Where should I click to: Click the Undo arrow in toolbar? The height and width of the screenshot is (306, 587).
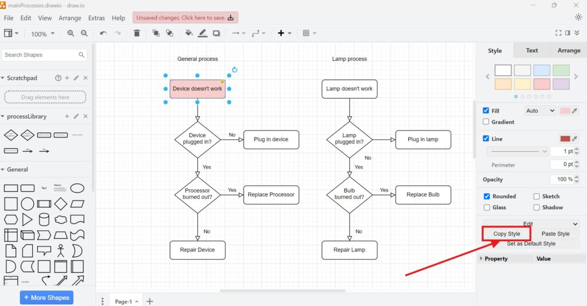pos(103,33)
